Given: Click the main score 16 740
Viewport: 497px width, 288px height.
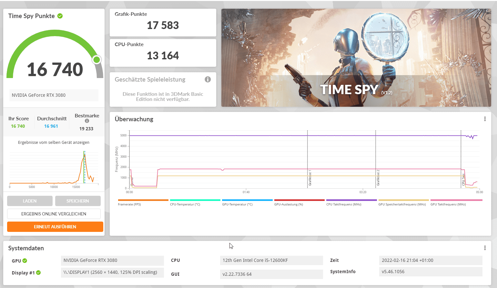Looking at the screenshot, I should [x=55, y=69].
